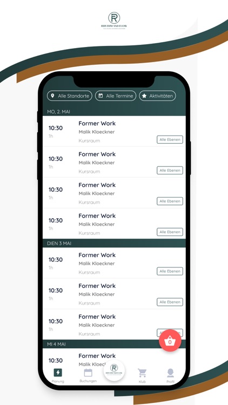Open the red shopping basket button
The width and height of the screenshot is (228, 405).
pos(170,341)
